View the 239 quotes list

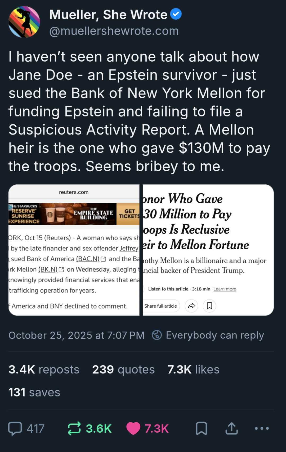pyautogui.click(x=123, y=370)
